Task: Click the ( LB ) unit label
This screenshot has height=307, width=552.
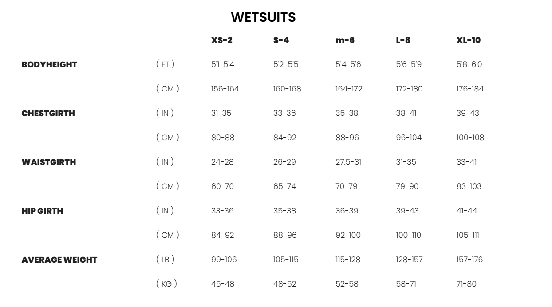Action: click(x=165, y=260)
